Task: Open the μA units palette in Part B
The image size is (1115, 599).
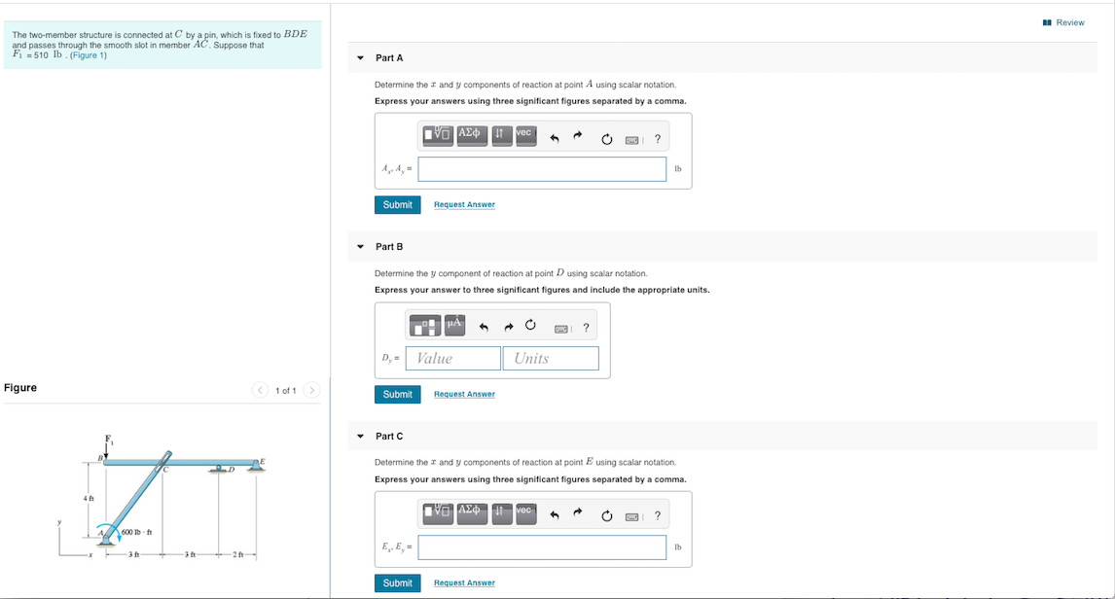Action: pyautogui.click(x=453, y=326)
